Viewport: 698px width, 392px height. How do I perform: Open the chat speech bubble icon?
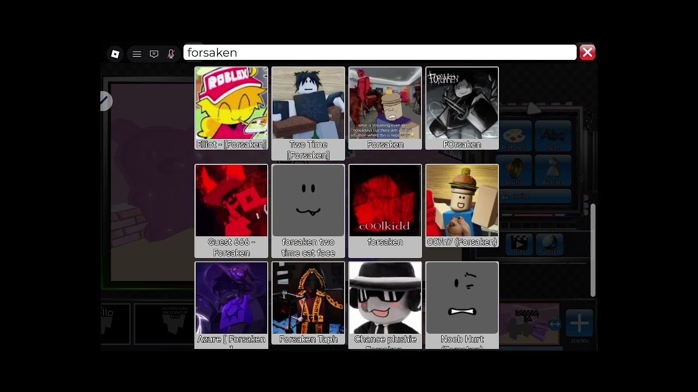[154, 54]
